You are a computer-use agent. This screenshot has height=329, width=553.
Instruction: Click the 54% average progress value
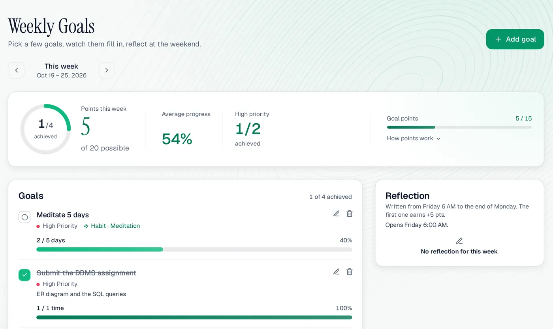[x=177, y=139]
